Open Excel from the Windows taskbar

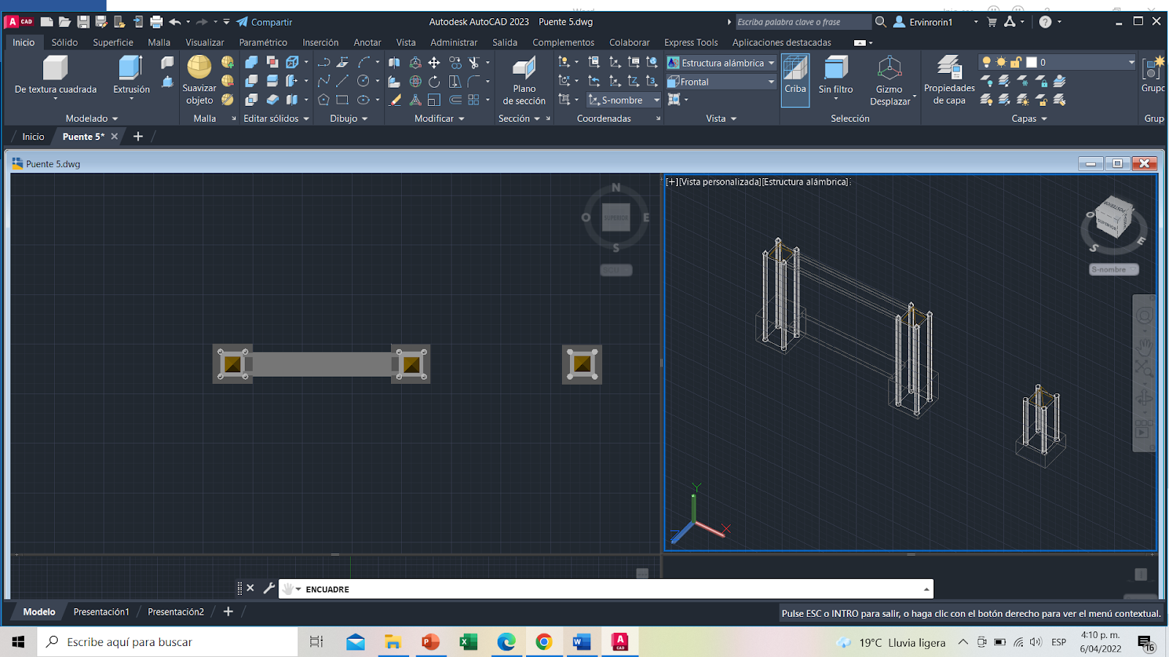pos(468,642)
